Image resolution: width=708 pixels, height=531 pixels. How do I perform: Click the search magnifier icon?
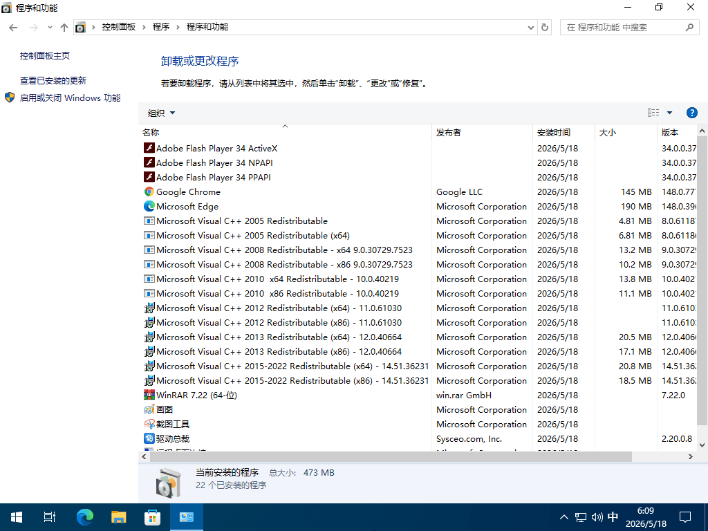click(689, 28)
